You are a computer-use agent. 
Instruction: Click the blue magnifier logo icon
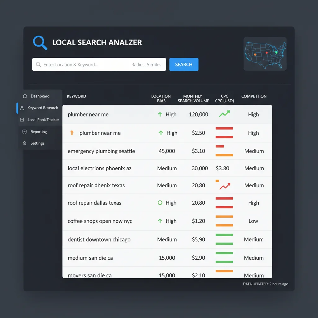pos(40,43)
